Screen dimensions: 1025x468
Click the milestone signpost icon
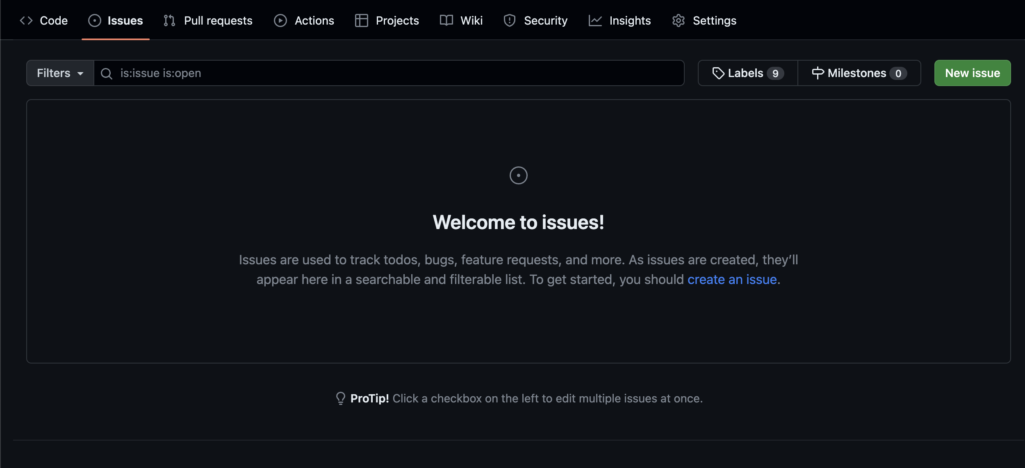click(818, 73)
